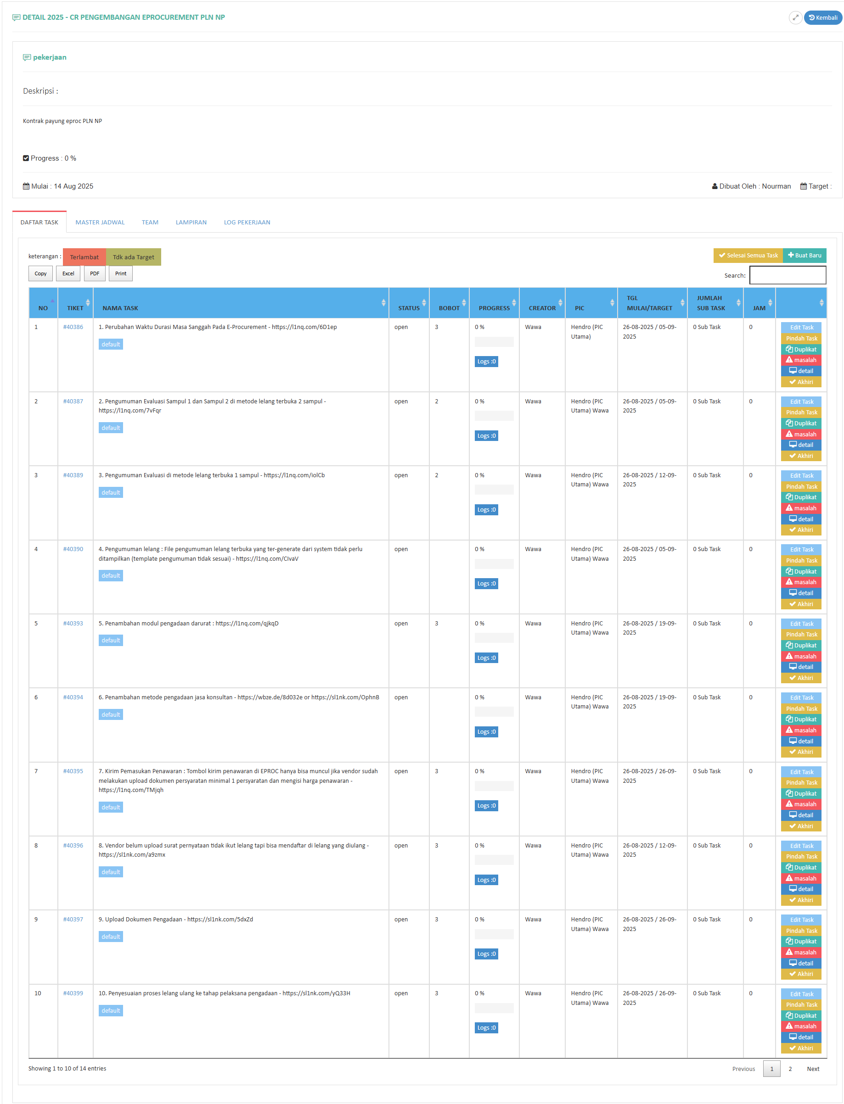Sort by TGL MULAI/TARGET column header
Viewport: 844px width, 1104px height.
pos(653,303)
